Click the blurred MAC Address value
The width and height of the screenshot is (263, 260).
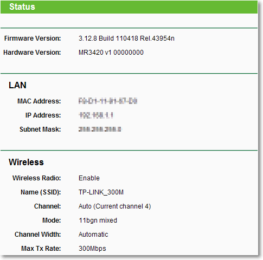(108, 101)
